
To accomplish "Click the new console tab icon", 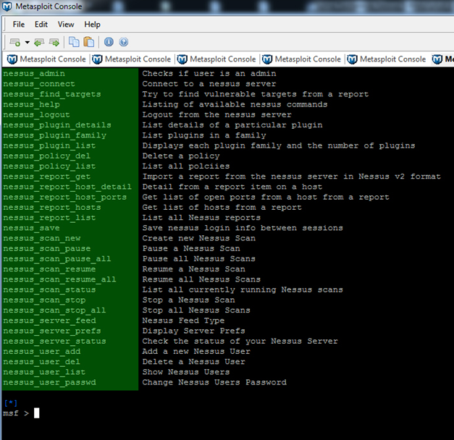I will coord(14,42).
